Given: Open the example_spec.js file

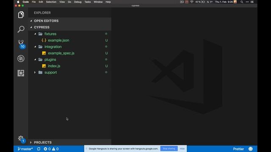Looking at the screenshot, I should point(61,53).
